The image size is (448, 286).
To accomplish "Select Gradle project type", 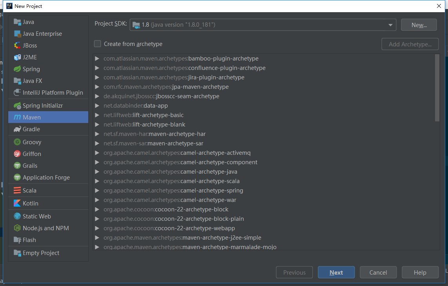I will [48, 129].
